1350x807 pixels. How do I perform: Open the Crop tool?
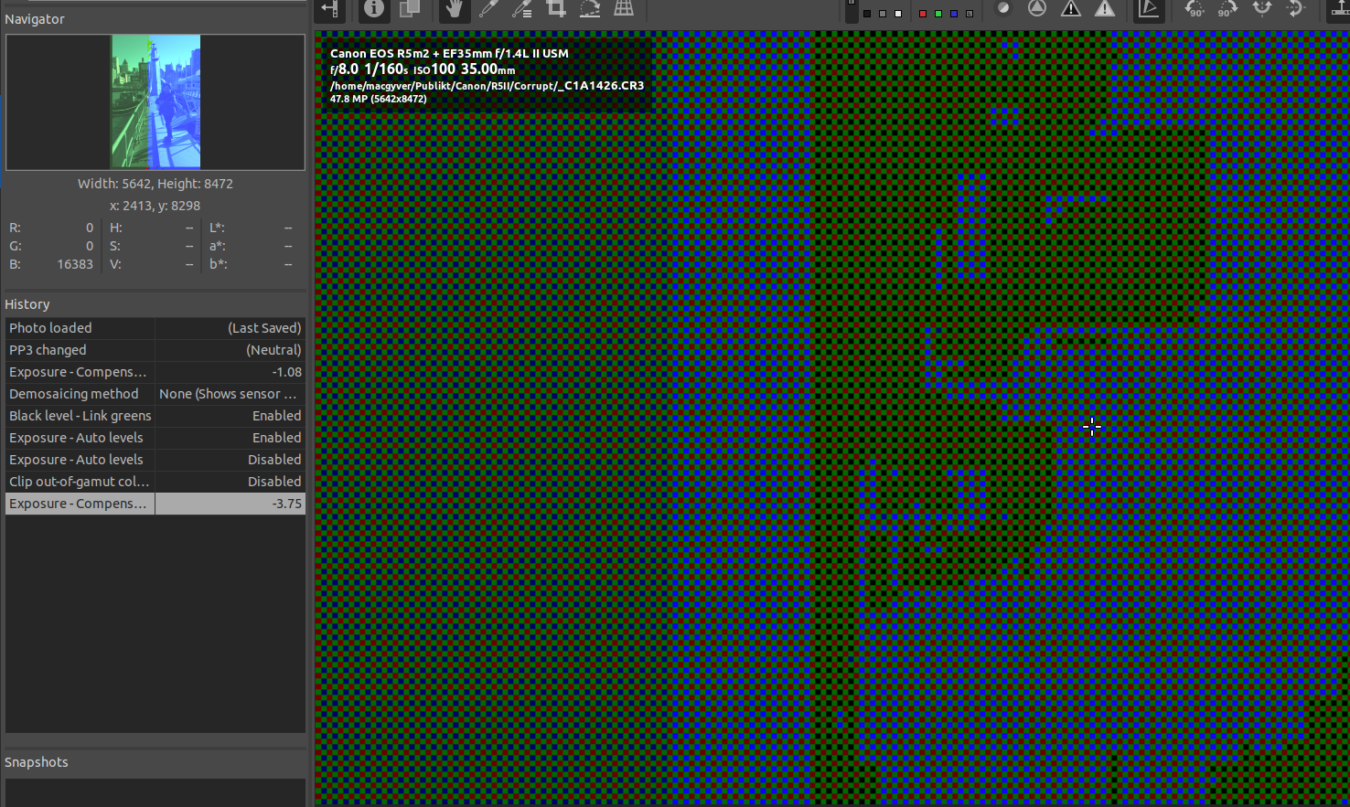tap(555, 11)
